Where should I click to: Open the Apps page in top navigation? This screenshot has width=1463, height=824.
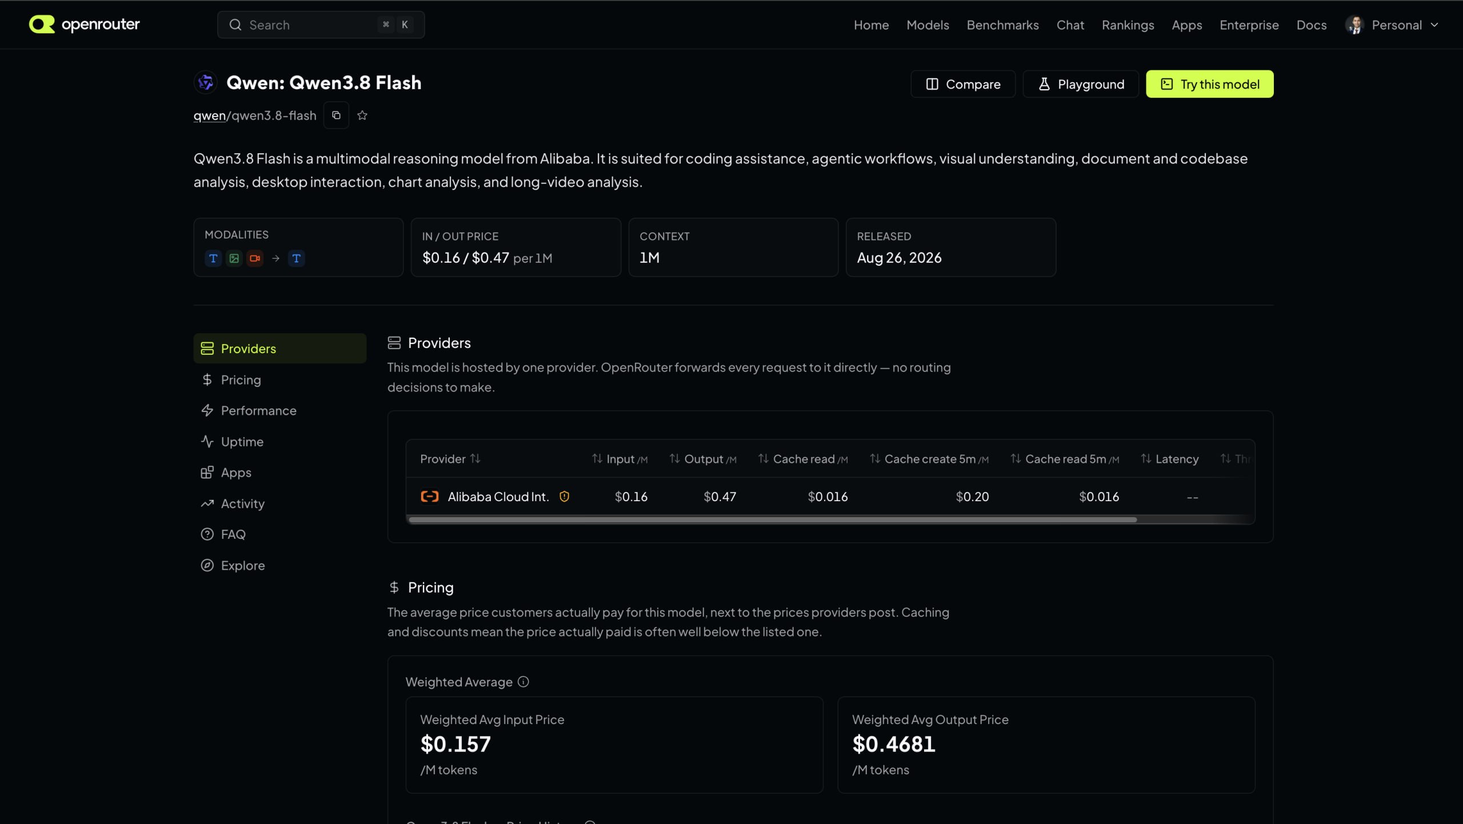[x=1186, y=25]
